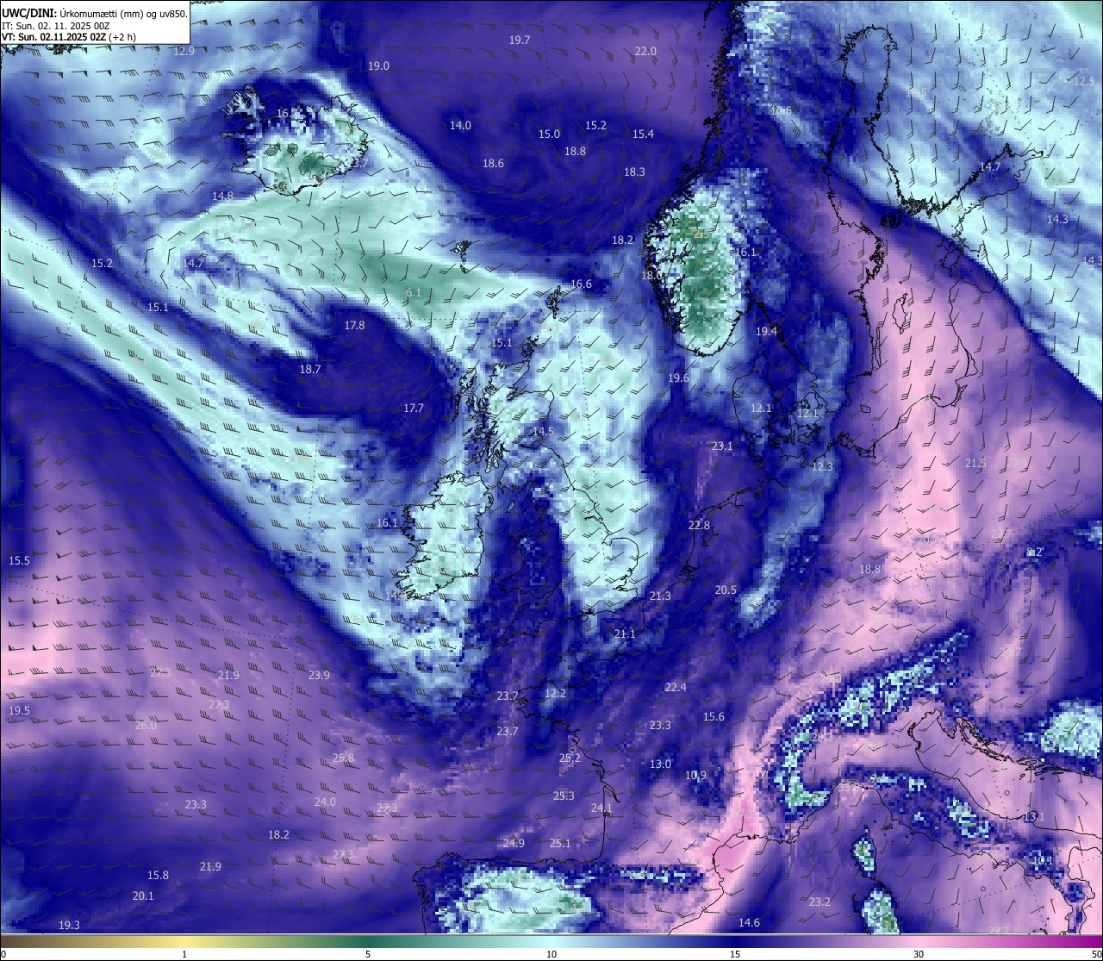Click the map value 12.2
This screenshot has height=961, width=1103.
tap(555, 694)
